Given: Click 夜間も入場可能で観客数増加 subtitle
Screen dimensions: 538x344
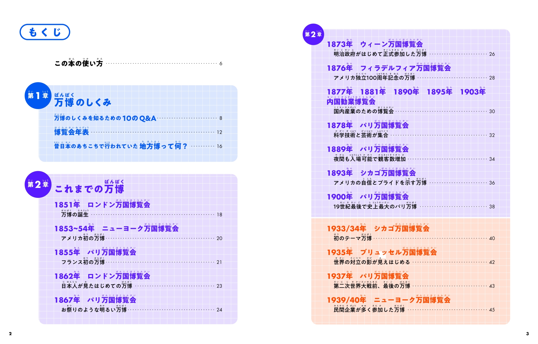Looking at the screenshot, I should coord(370,159).
